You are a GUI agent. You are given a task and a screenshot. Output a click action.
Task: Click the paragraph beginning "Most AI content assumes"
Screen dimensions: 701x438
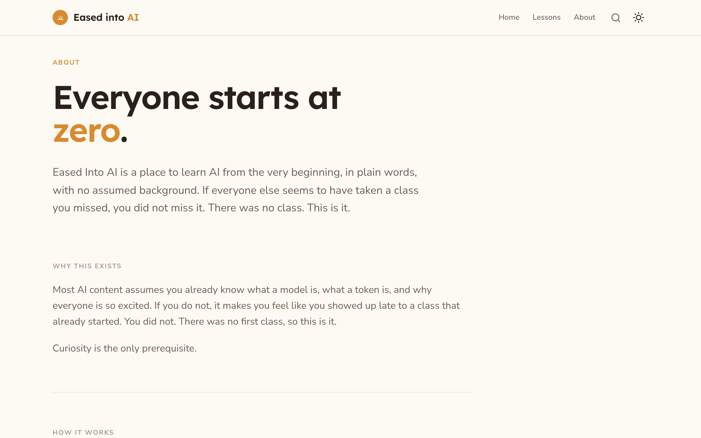(x=256, y=305)
